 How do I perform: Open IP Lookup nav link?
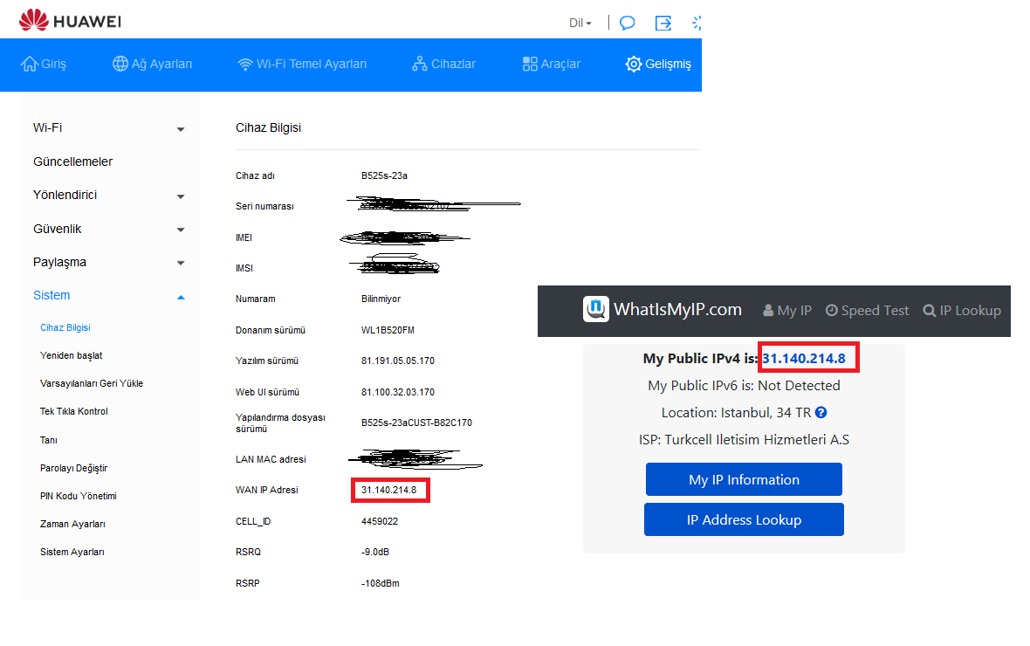(x=962, y=310)
